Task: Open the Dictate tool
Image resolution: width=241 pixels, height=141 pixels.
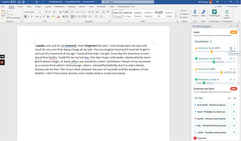Action: coord(195,14)
